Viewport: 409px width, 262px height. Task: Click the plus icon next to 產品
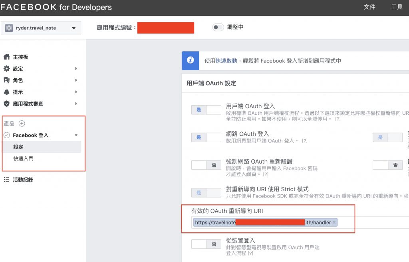point(22,123)
